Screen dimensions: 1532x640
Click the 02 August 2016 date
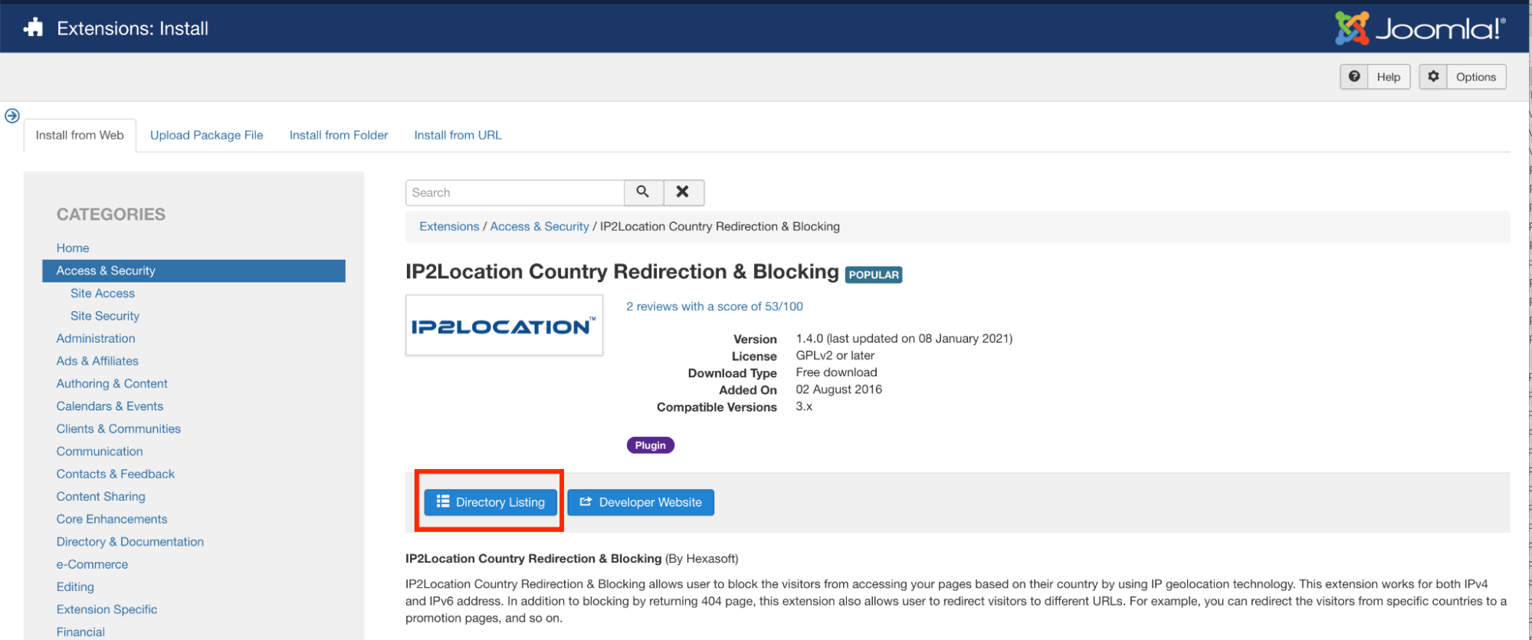tap(839, 389)
